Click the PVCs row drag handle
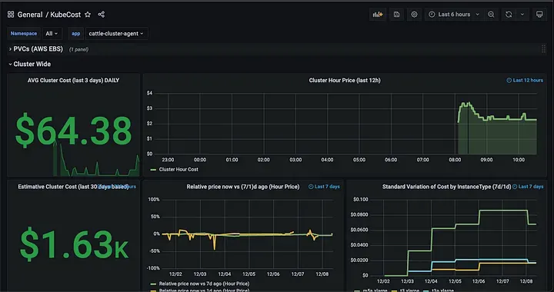Screen dimensions: 554x292 (543, 49)
